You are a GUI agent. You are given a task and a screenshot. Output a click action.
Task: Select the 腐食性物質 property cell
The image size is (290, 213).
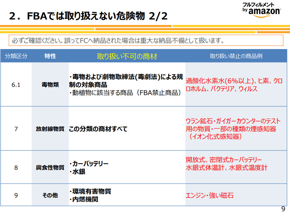click(50, 167)
